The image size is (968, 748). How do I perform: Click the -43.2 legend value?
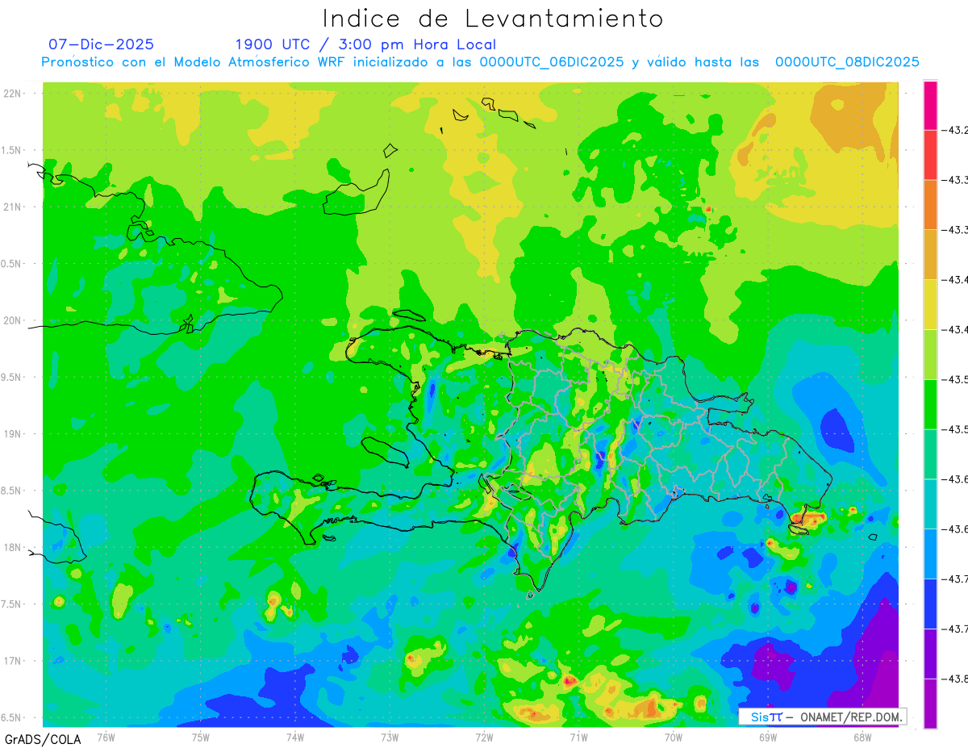(x=954, y=130)
